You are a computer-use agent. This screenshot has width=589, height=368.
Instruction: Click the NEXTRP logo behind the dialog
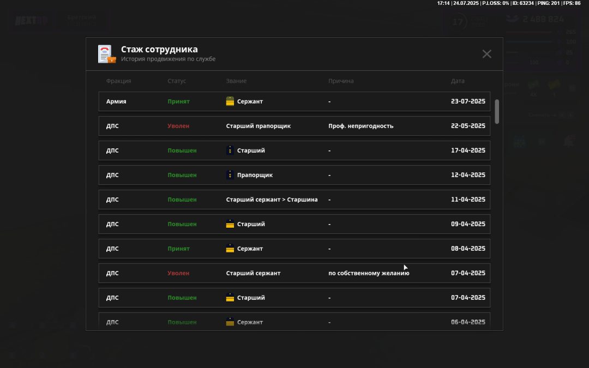click(x=32, y=21)
